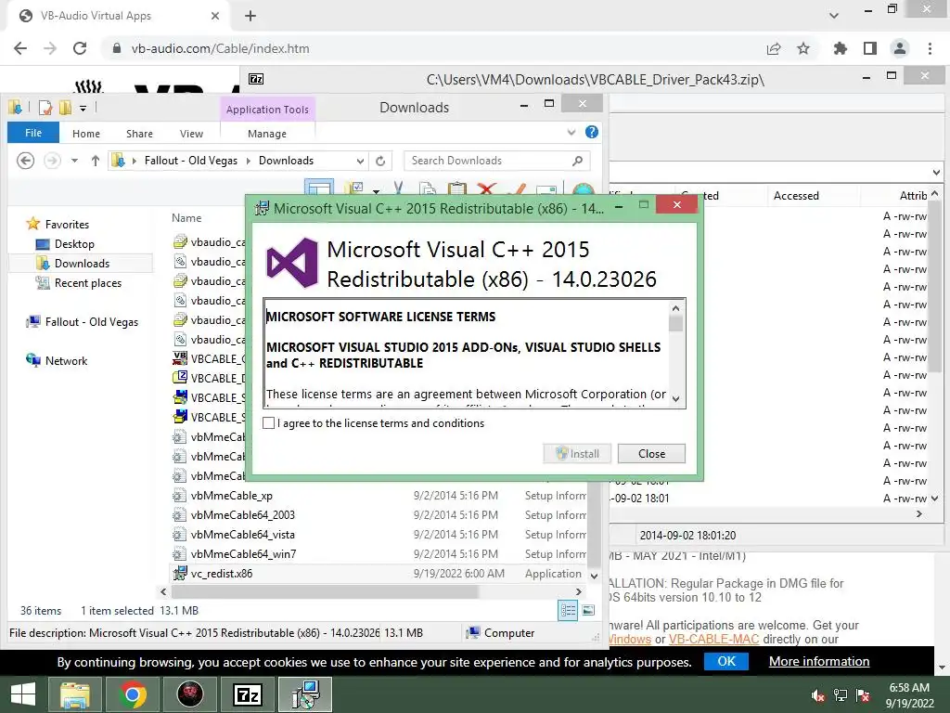Refresh the Downloads folder view

tap(380, 161)
